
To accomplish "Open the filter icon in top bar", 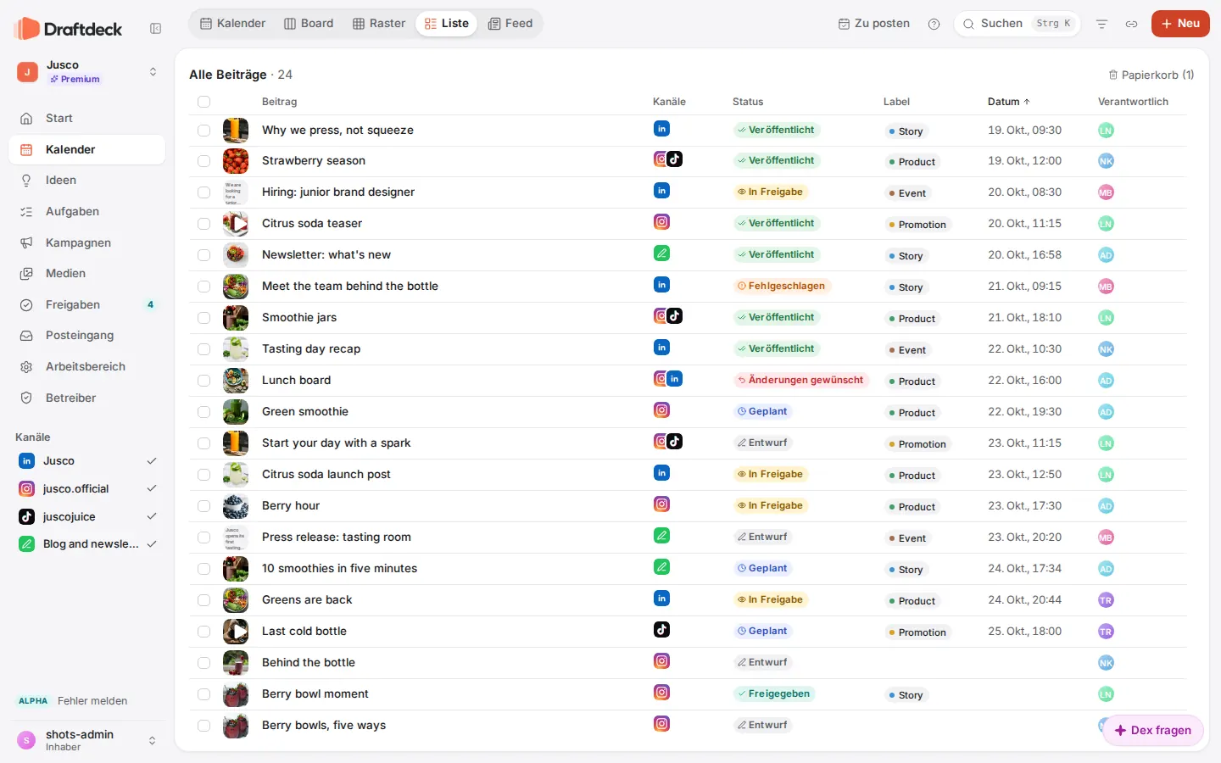I will [1101, 24].
